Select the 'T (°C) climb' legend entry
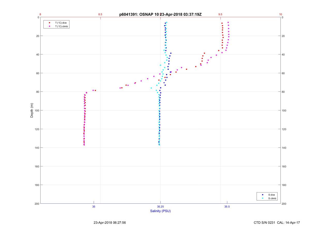 62,26
